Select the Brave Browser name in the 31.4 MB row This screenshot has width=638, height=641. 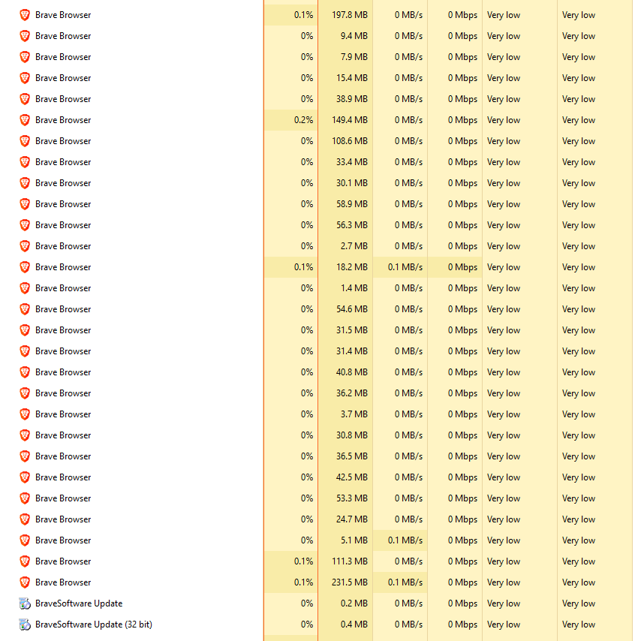(63, 351)
